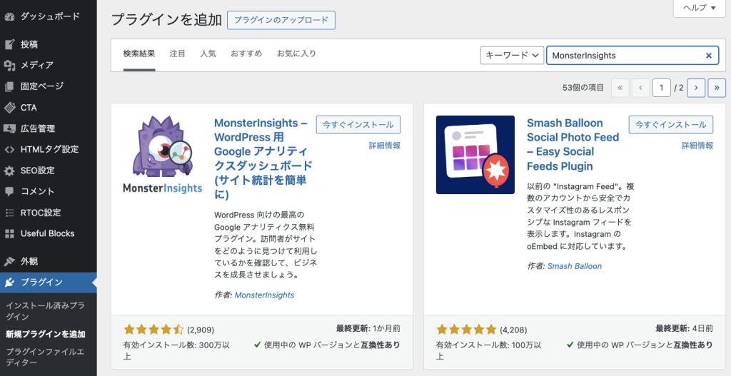Click プラグインのアップロード button
The height and width of the screenshot is (376, 731).
click(x=281, y=20)
